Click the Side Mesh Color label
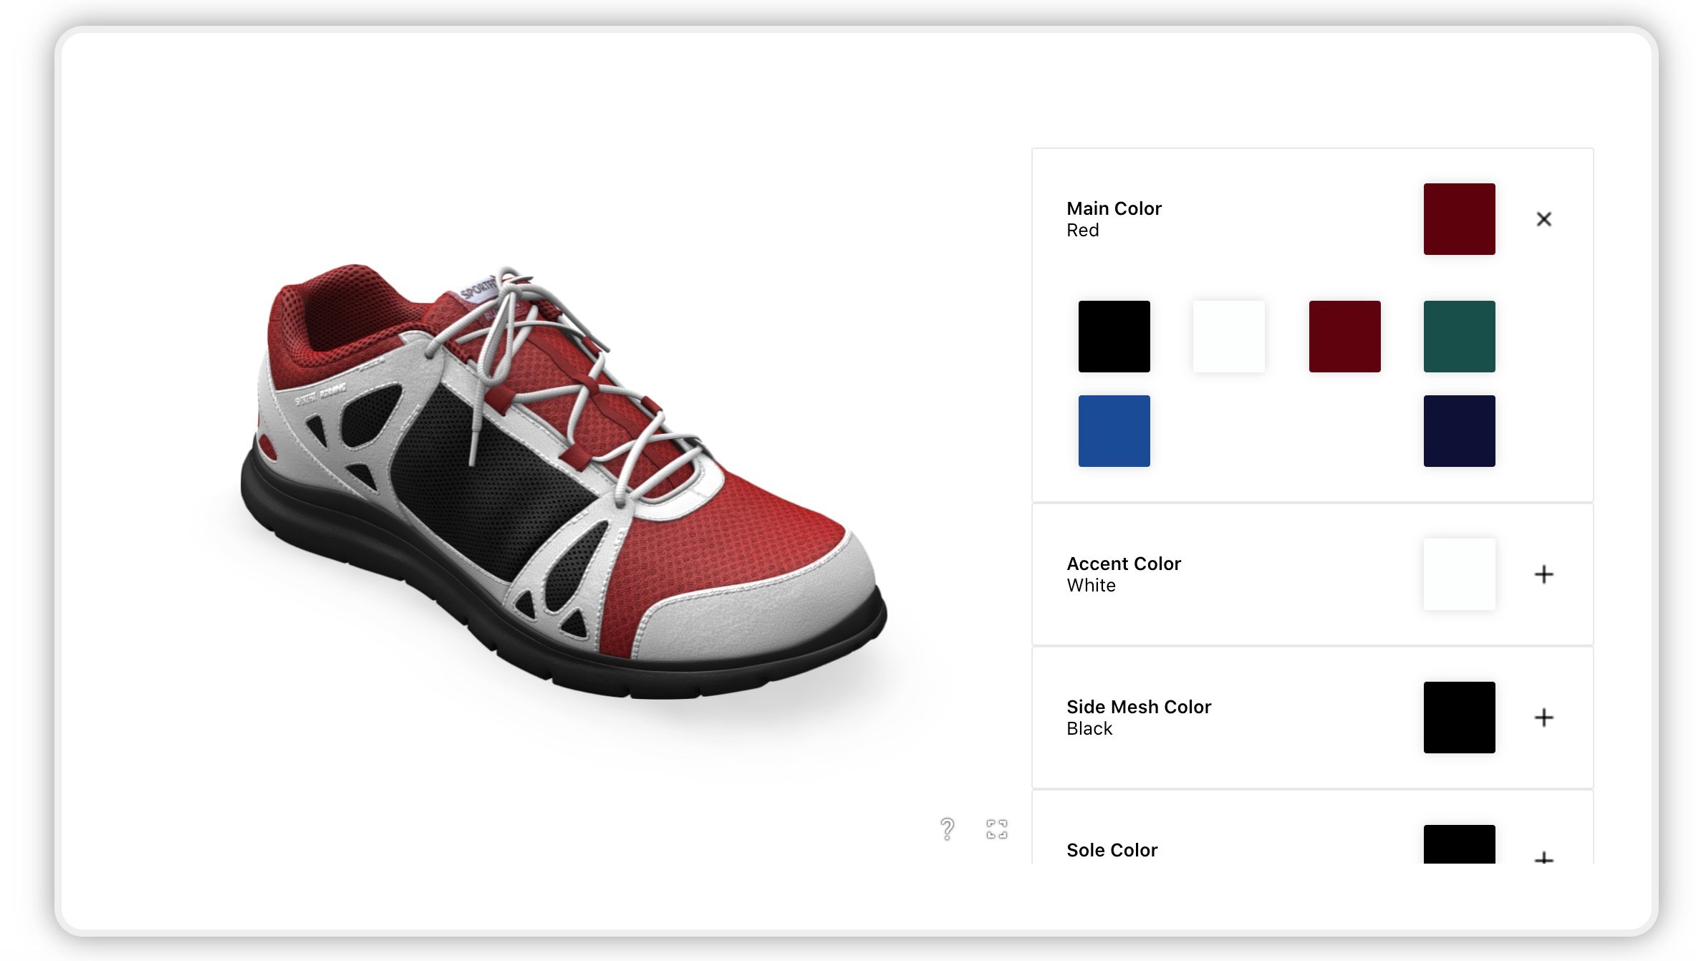 point(1138,706)
